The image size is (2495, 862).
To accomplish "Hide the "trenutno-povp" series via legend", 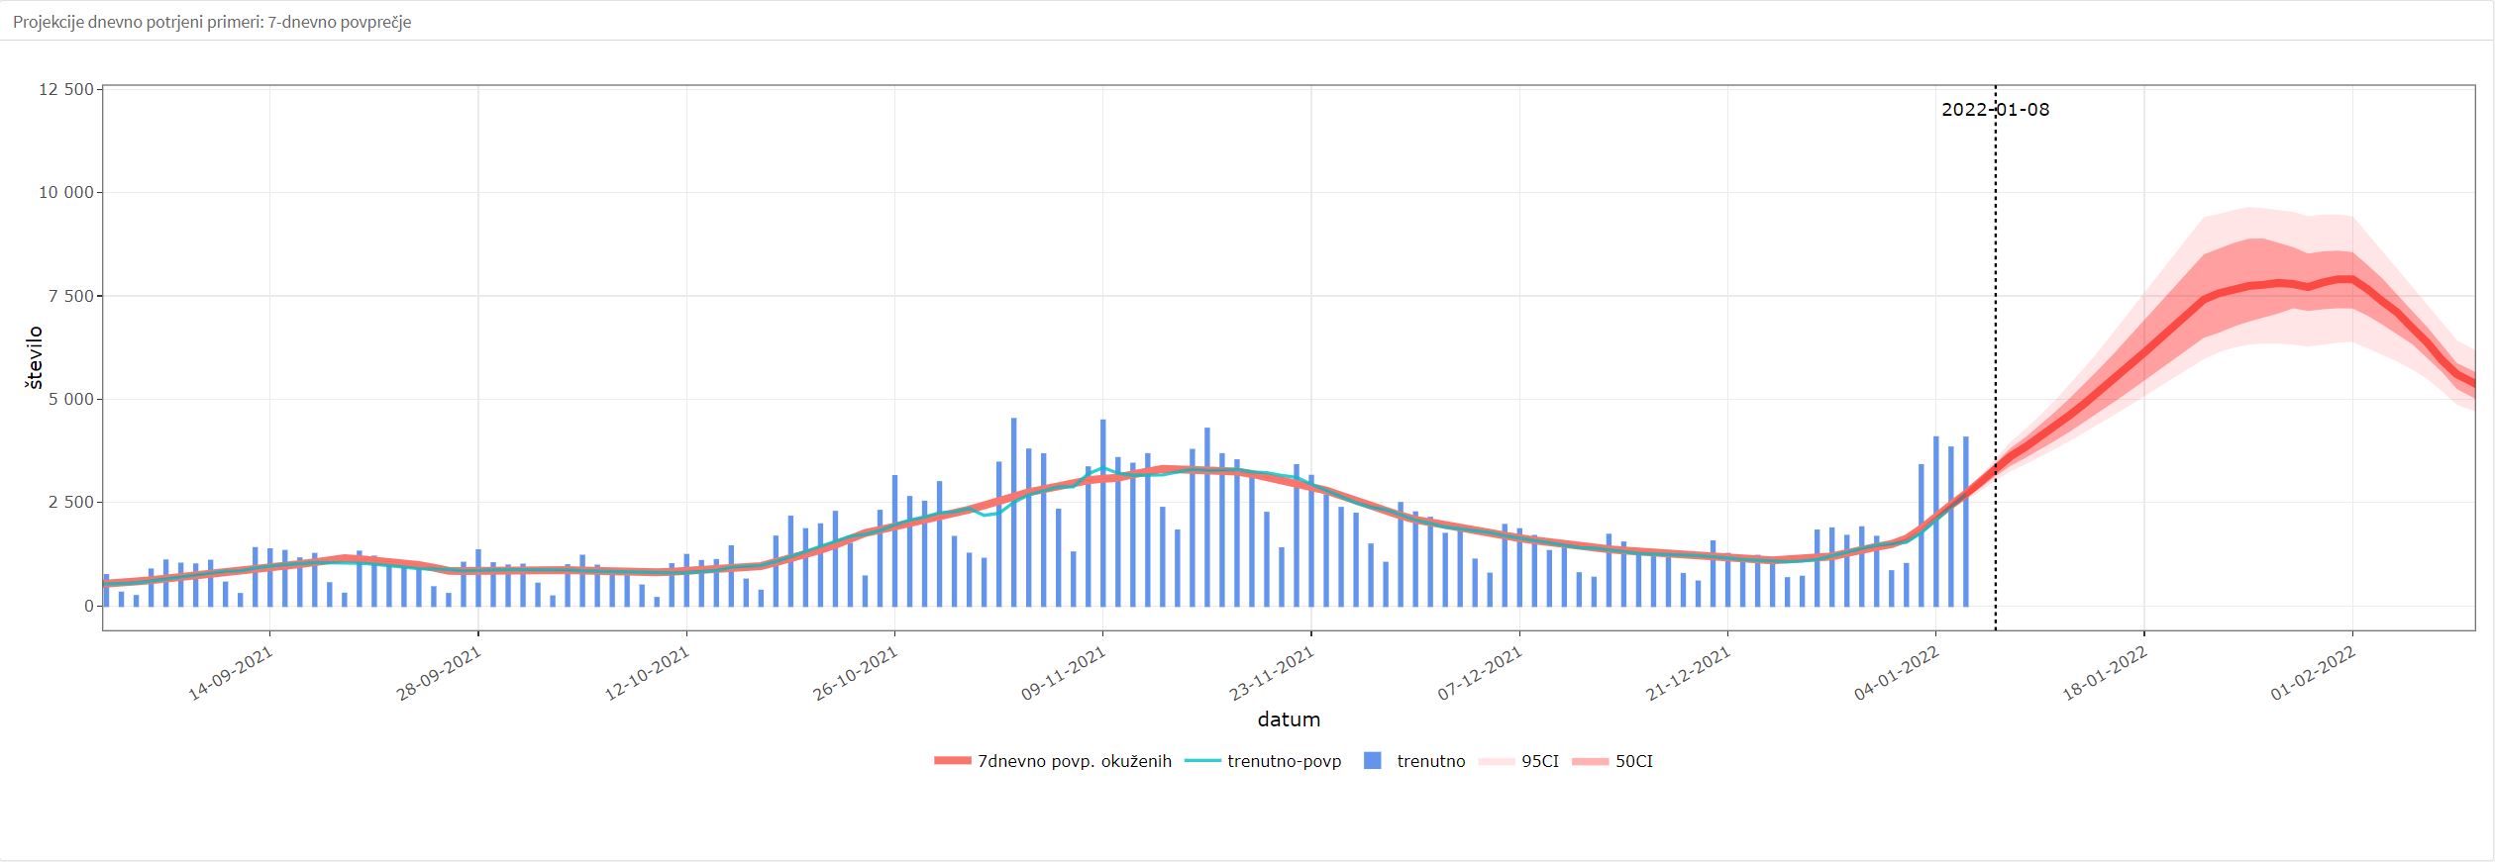I will (1284, 761).
